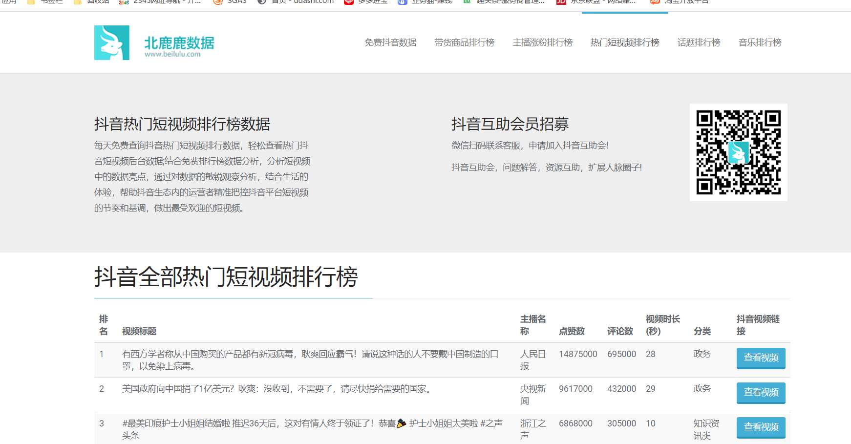Click 查看视频 button for 浙江之声 row
The width and height of the screenshot is (851, 444).
pos(761,427)
